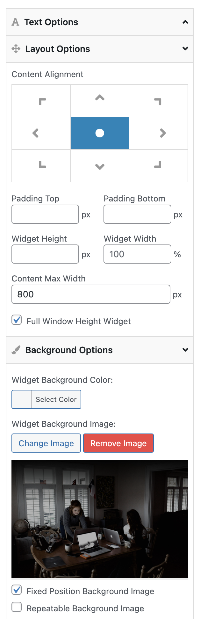This screenshot has width=200, height=619.
Task: Select bottom-center alignment arrow
Action: [x=100, y=166]
